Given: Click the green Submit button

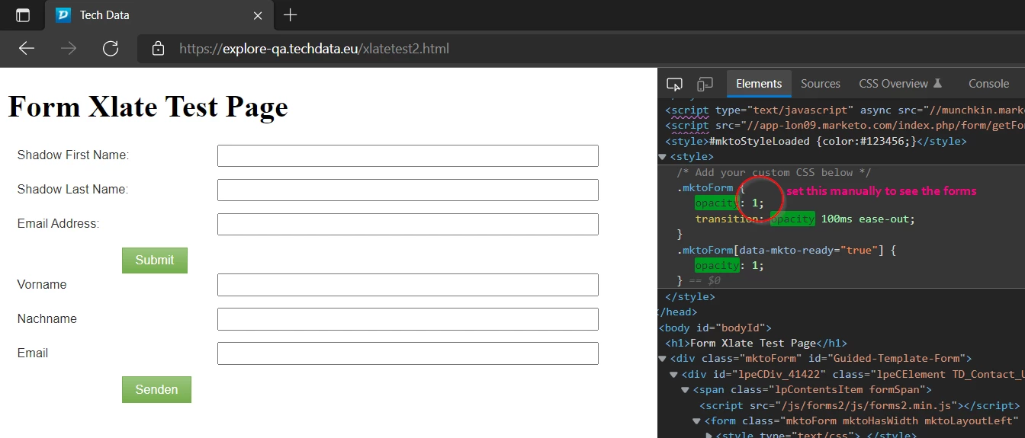Looking at the screenshot, I should coord(155,260).
